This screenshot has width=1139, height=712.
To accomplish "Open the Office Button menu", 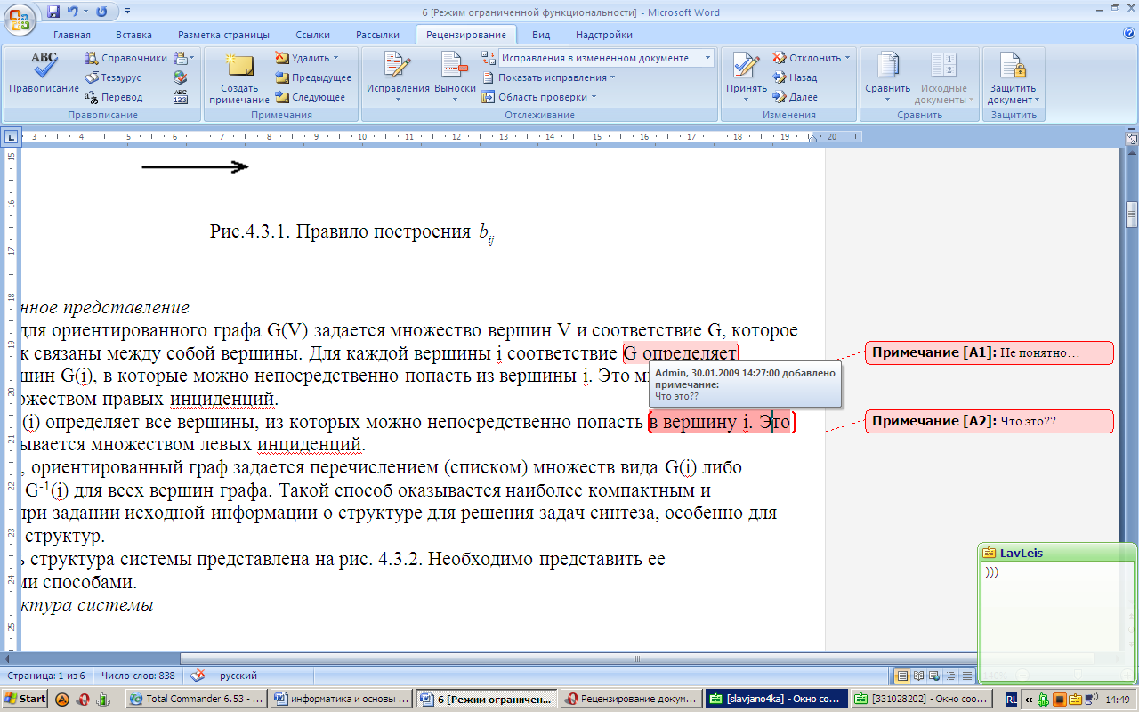I will click(20, 18).
